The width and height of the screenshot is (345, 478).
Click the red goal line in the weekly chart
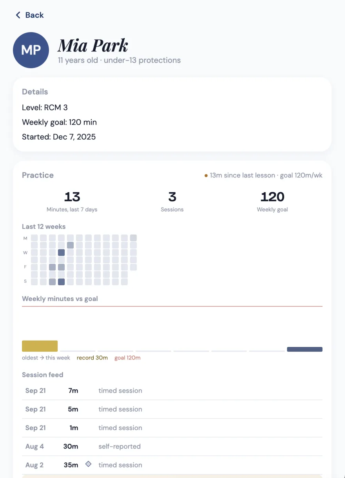point(172,306)
